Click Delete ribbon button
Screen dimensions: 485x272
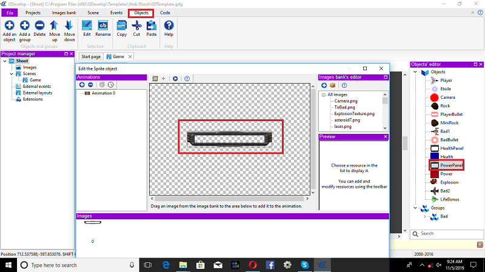39,28
